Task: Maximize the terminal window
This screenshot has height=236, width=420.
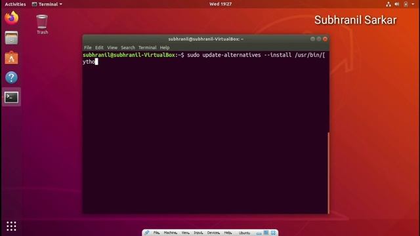Action: coord(318,39)
